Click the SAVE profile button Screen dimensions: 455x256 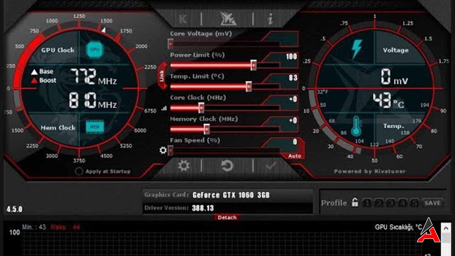click(x=433, y=203)
